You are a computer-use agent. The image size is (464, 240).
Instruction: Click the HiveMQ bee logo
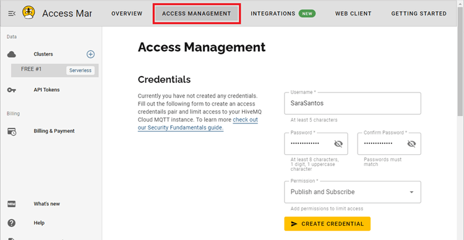click(28, 13)
